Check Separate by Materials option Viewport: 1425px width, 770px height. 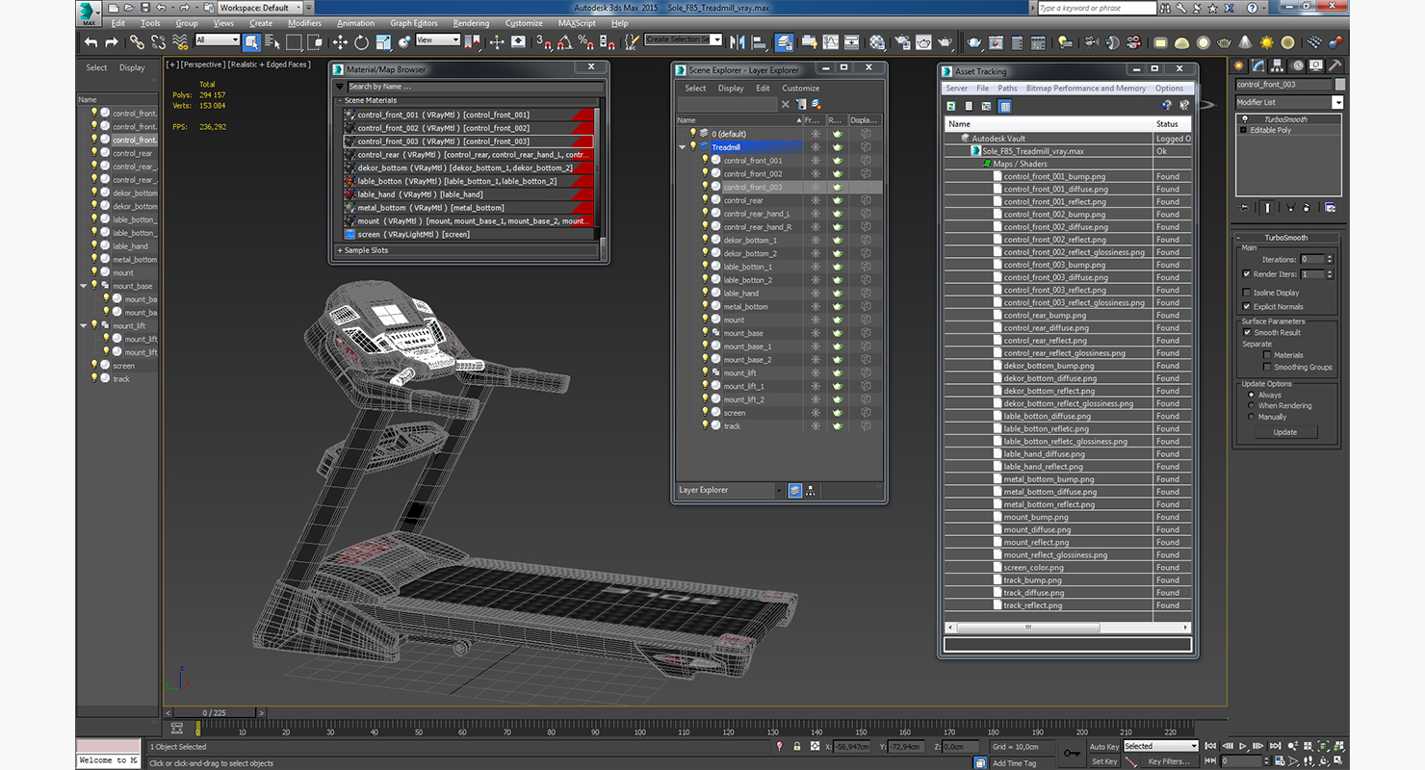[1267, 355]
